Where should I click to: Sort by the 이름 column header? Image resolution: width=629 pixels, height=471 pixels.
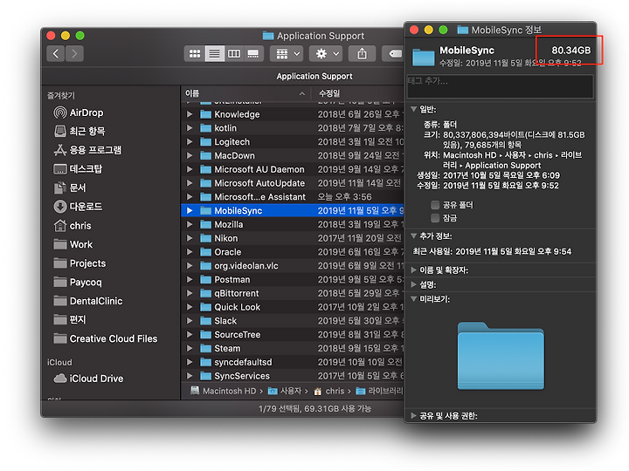pos(245,93)
